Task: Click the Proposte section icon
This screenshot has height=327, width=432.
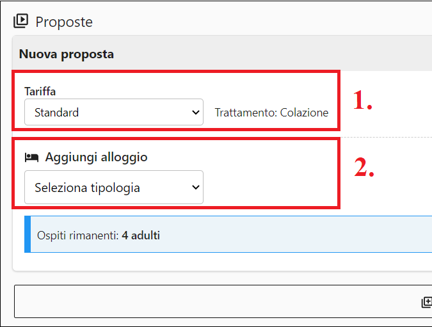Action: point(20,21)
